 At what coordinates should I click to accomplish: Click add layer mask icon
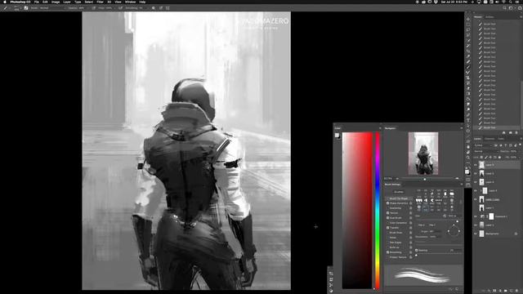pyautogui.click(x=494, y=291)
